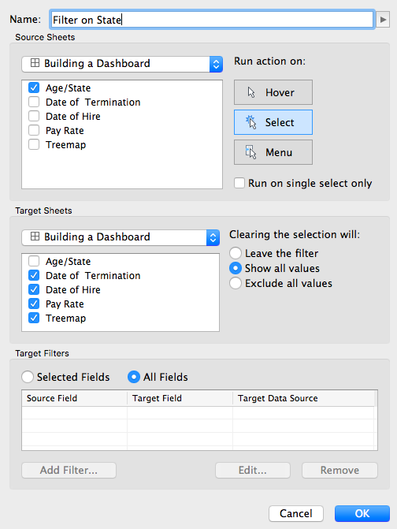This screenshot has height=529, width=397.
Task: Choose Exclude all values radio option
Action: click(x=236, y=283)
